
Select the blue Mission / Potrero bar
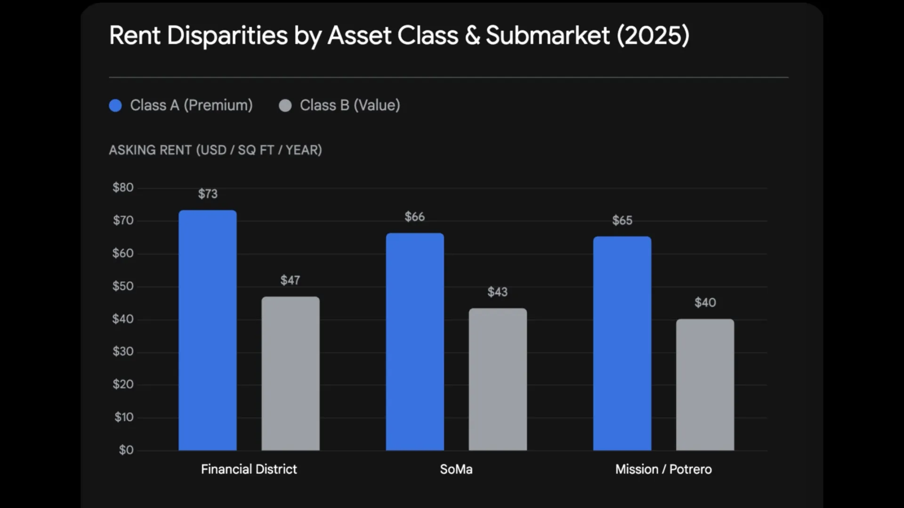[x=622, y=343]
